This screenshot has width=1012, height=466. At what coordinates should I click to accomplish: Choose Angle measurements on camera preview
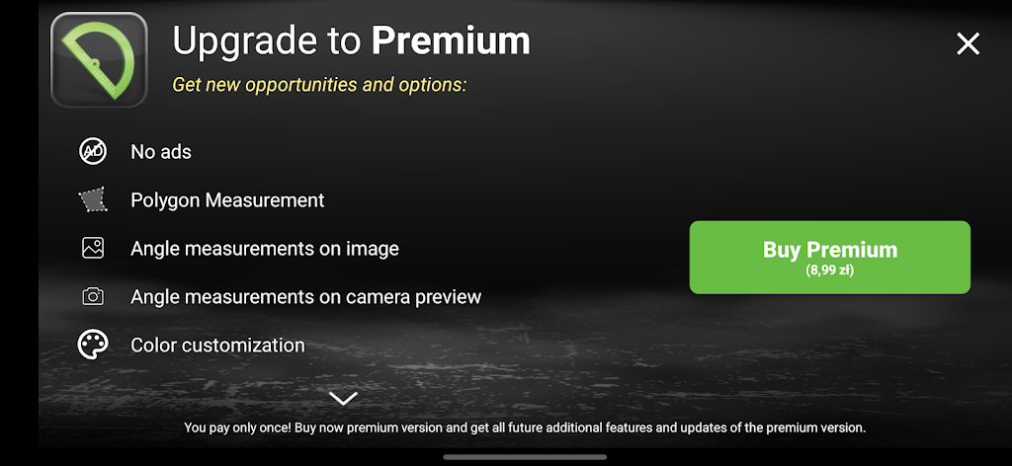tap(306, 297)
